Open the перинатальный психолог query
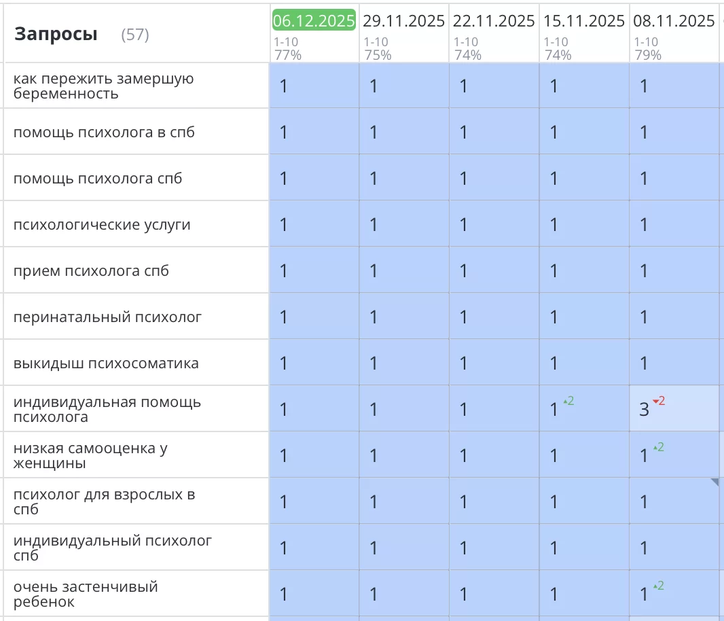 click(x=107, y=317)
